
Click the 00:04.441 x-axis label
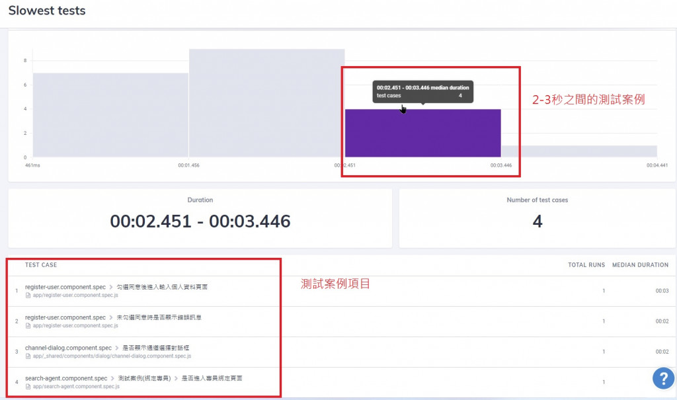point(657,165)
